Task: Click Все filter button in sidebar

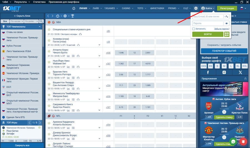Action: pyautogui.click(x=5, y=21)
